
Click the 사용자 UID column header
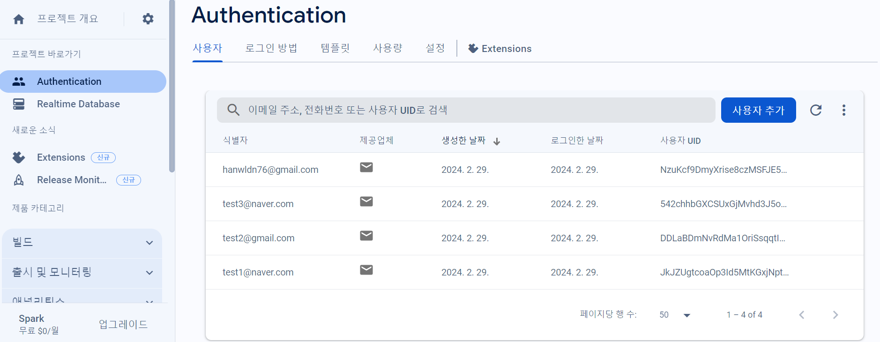680,141
